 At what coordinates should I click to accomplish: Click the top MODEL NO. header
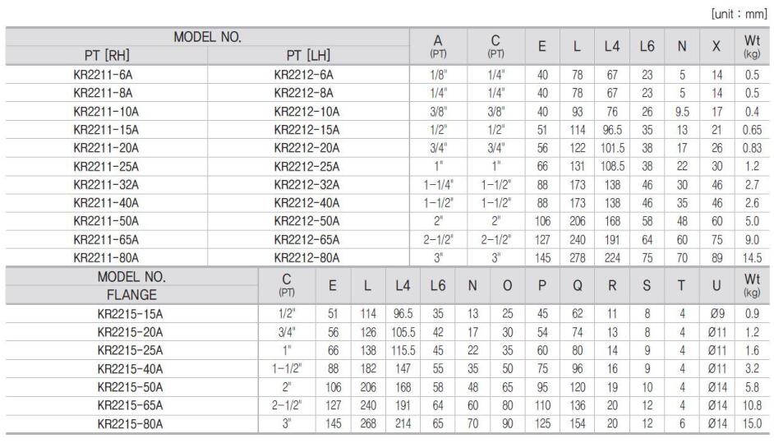pyautogui.click(x=207, y=37)
